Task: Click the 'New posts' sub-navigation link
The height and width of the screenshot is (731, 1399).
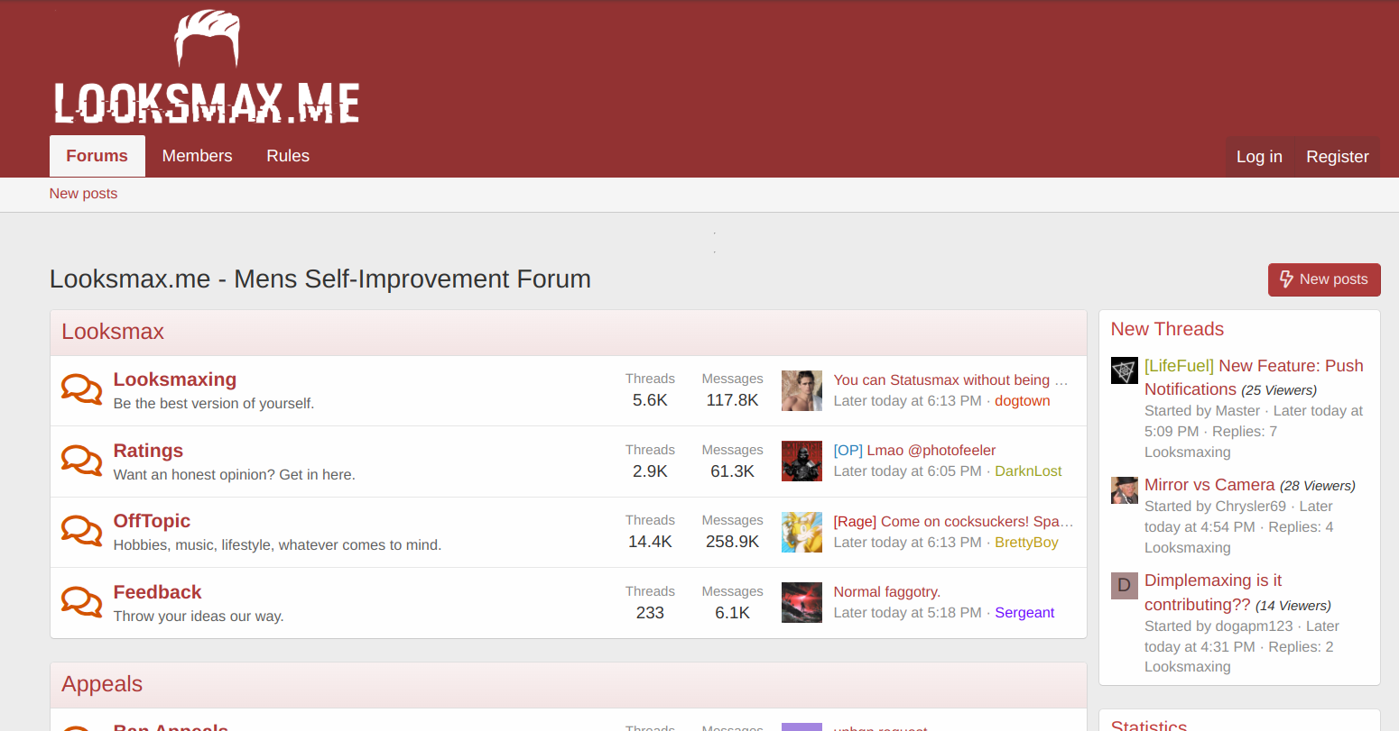Action: pyautogui.click(x=83, y=194)
